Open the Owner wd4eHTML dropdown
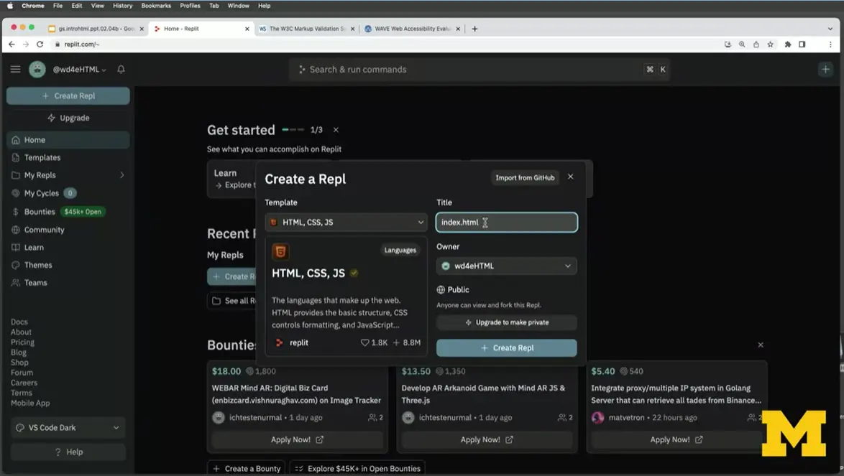844x476 pixels. [x=506, y=266]
